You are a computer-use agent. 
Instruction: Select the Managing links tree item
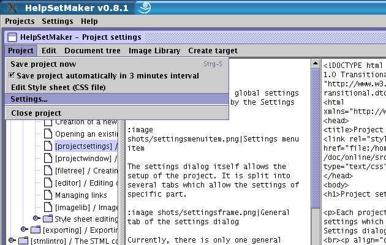coord(81,195)
